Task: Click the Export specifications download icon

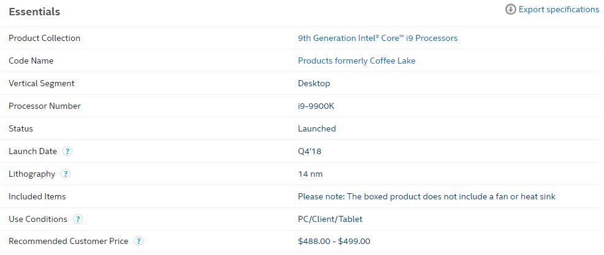Action: (510, 10)
